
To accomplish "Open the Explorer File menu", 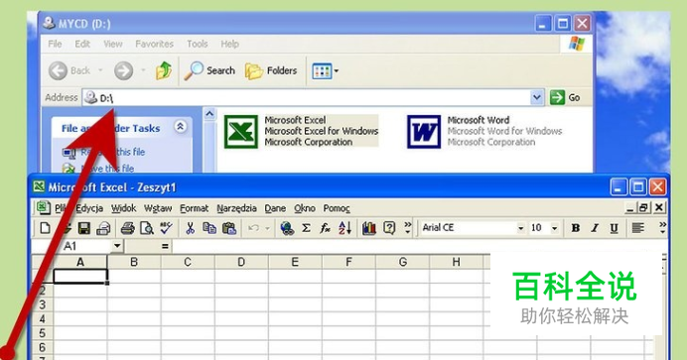I will coord(55,44).
